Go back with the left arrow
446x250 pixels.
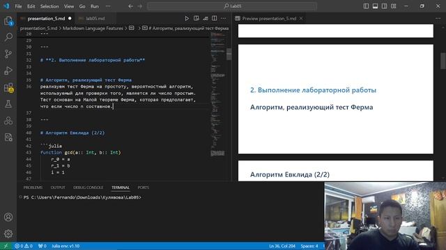click(130, 6)
